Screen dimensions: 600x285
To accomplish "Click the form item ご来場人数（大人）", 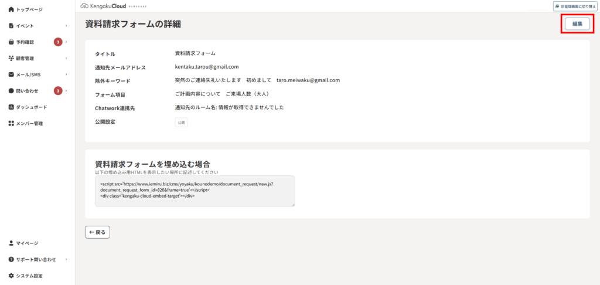I will [250, 94].
